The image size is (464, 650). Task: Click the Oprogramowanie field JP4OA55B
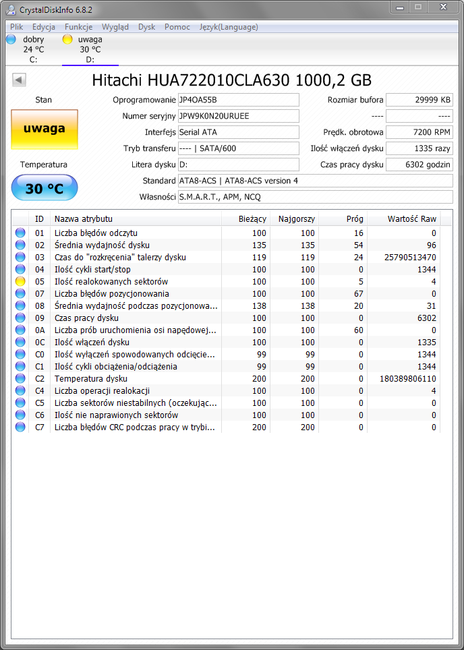(x=239, y=100)
